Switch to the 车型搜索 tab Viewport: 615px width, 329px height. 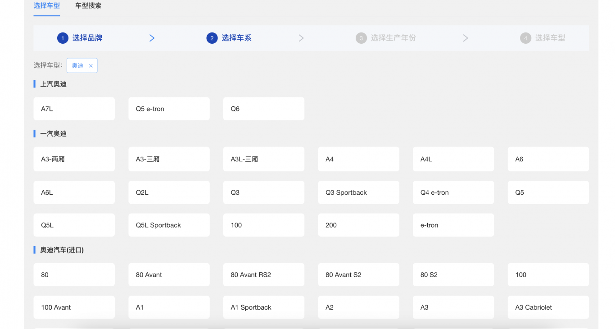click(88, 6)
